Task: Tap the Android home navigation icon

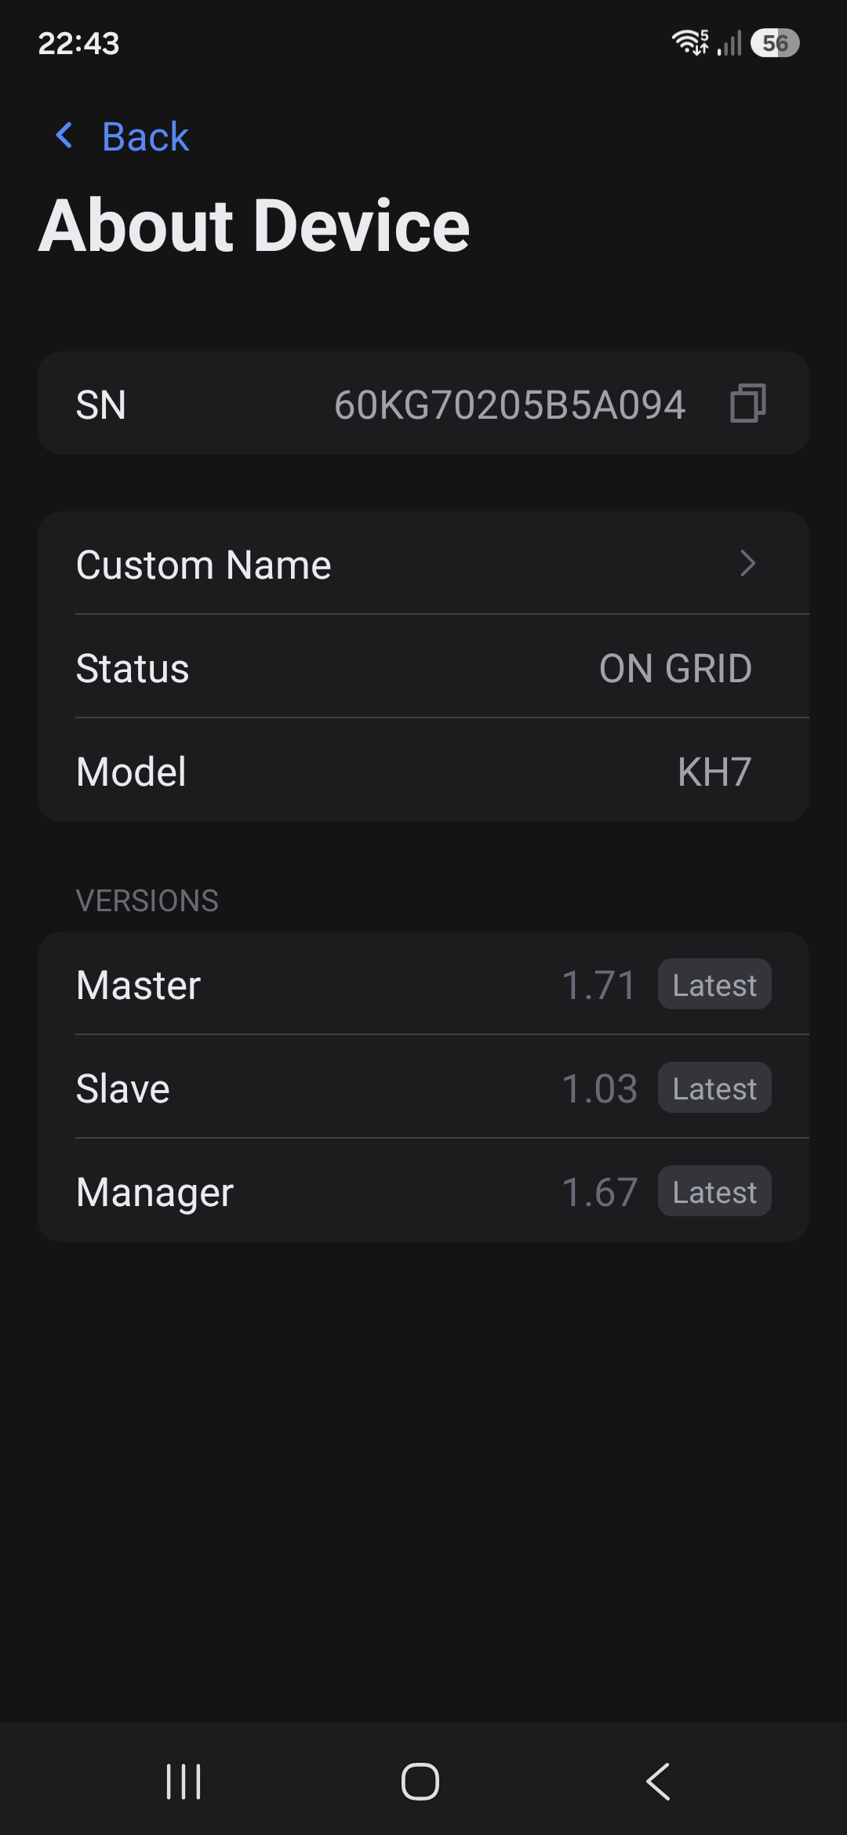Action: (x=420, y=1782)
